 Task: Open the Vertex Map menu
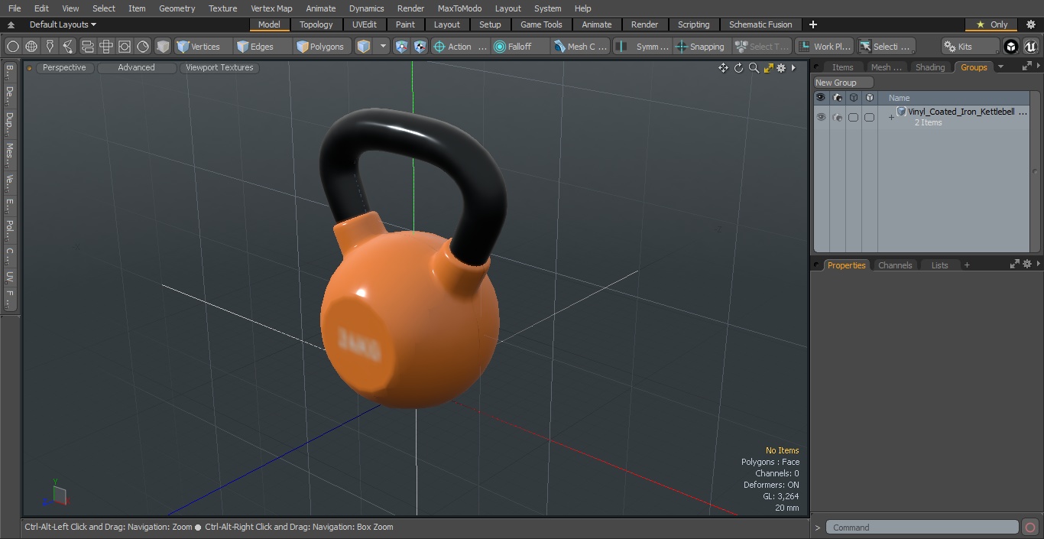click(271, 8)
